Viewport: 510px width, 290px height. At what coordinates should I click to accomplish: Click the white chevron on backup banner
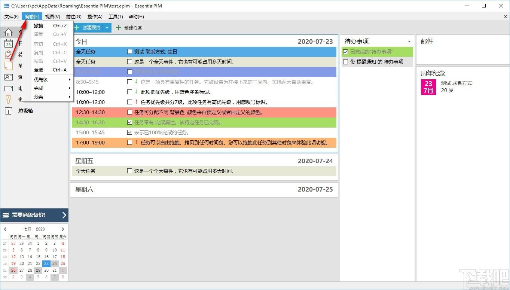[64, 215]
